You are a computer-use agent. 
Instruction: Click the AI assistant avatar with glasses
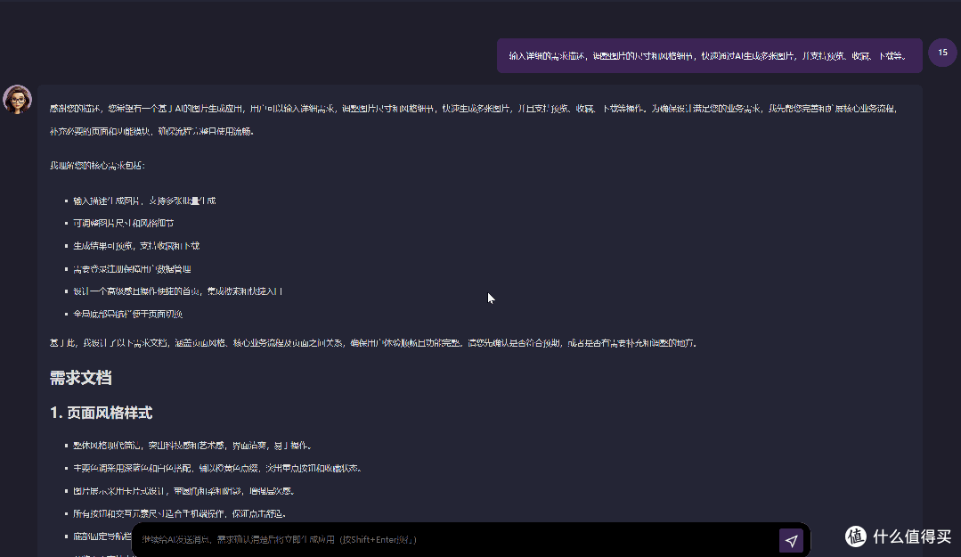point(17,100)
